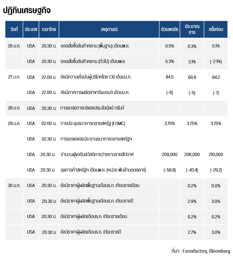Select the ตัวเลขจริง column header
233x257 pixels.
[x=169, y=29]
